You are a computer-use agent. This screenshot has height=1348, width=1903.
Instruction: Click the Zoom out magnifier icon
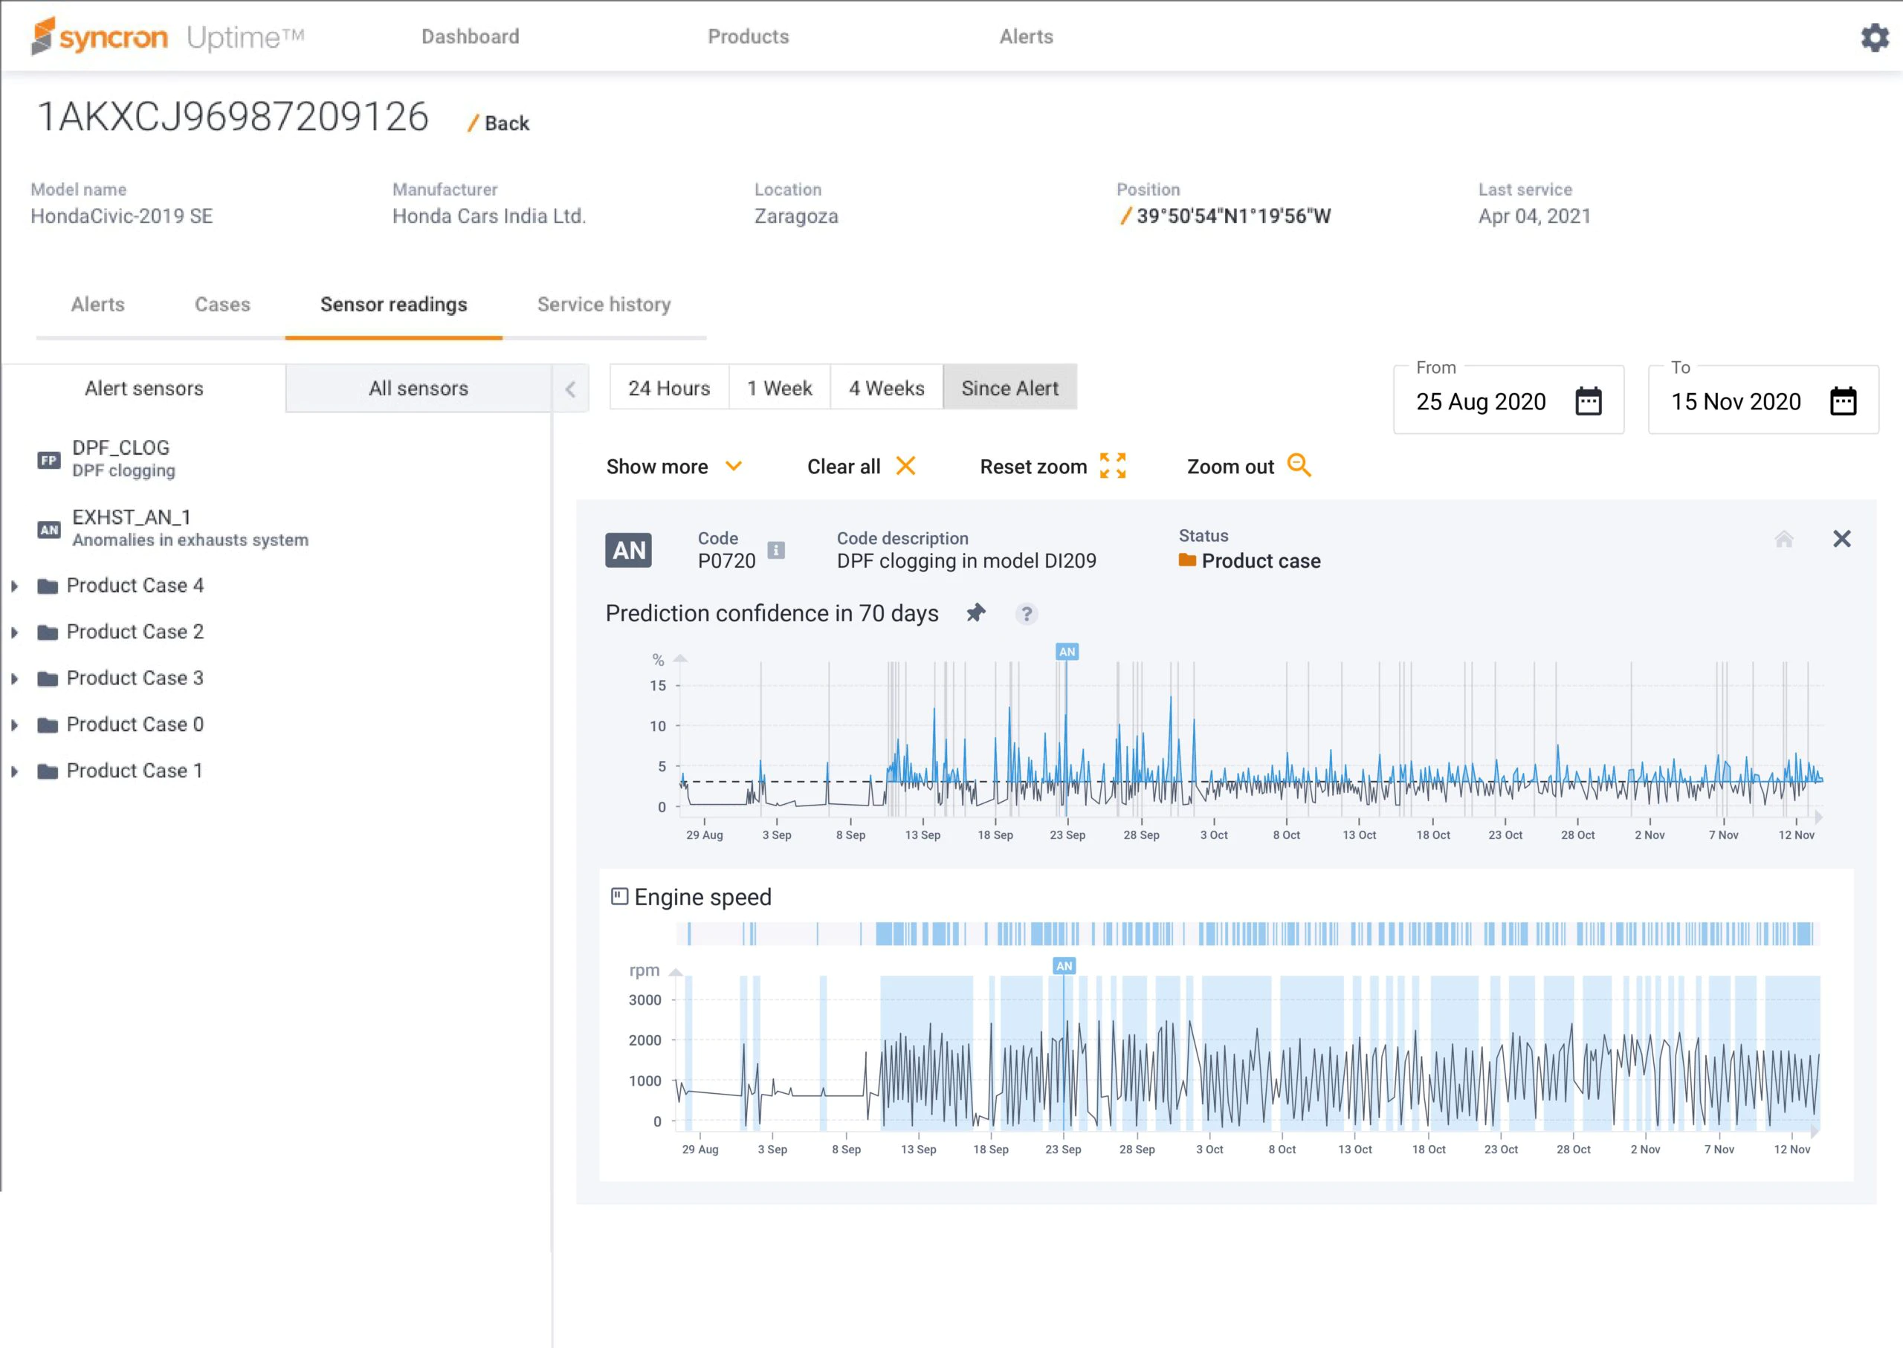tap(1299, 465)
